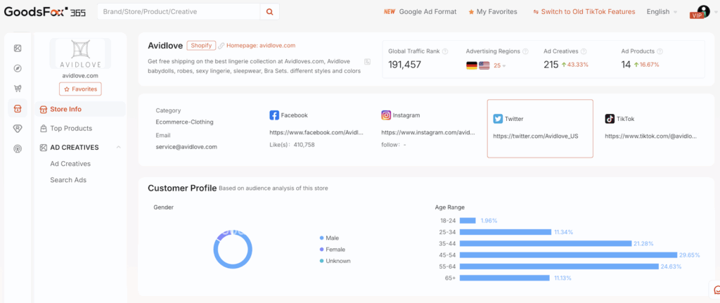Click the 55-64 age range bar

(559, 266)
